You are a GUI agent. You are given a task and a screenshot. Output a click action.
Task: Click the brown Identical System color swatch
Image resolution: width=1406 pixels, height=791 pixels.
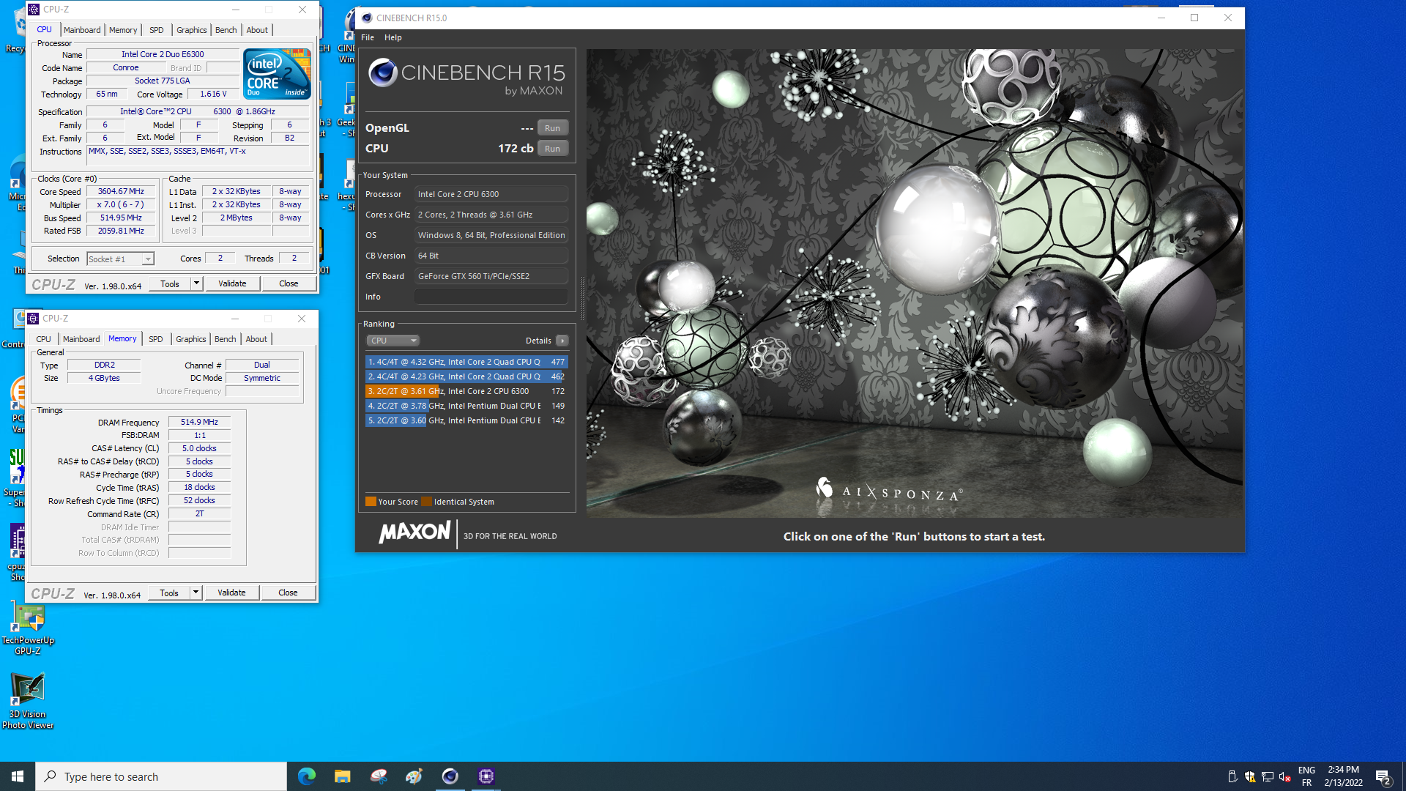point(426,502)
